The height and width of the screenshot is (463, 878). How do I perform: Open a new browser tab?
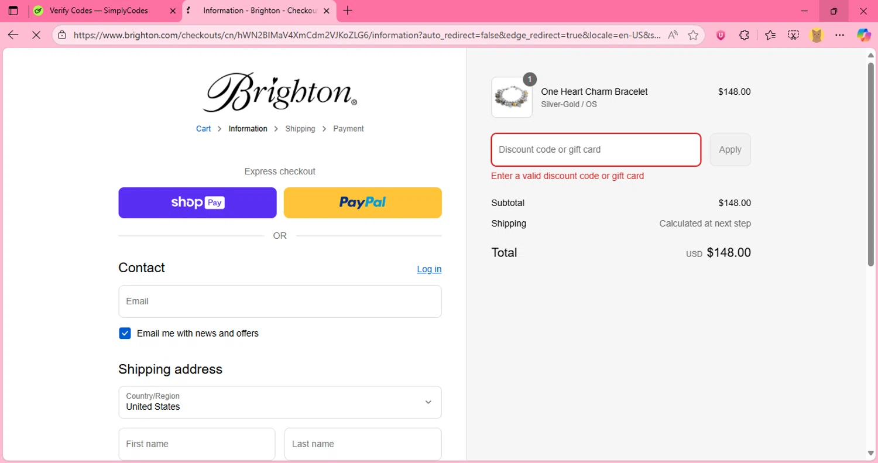coord(348,11)
